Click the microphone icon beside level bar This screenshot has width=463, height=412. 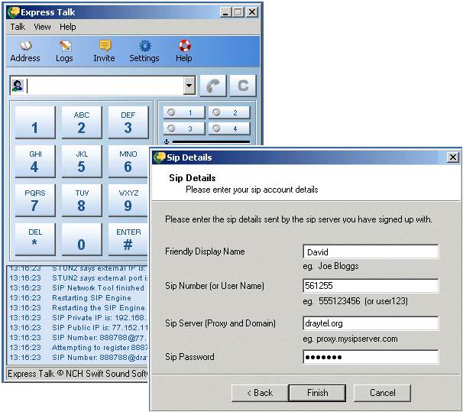(x=167, y=141)
